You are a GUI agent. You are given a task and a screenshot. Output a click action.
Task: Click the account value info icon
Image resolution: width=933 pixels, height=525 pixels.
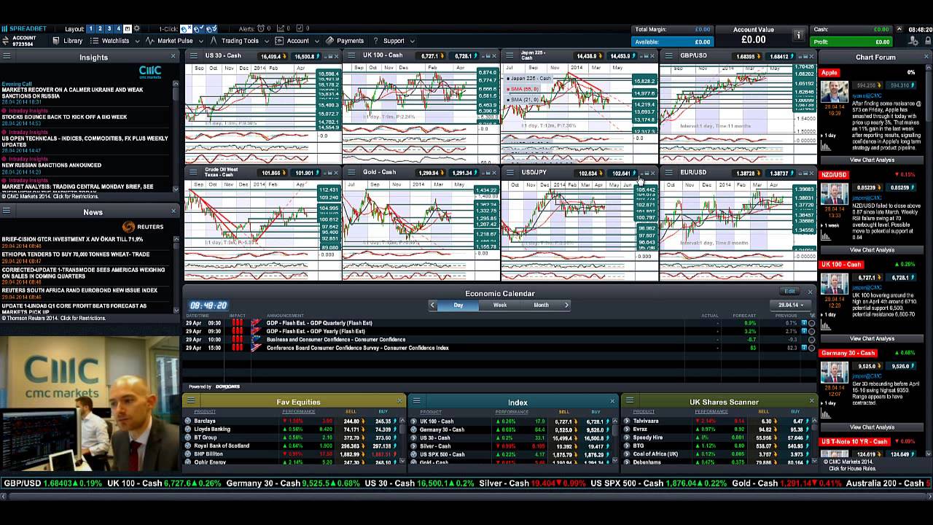(798, 35)
